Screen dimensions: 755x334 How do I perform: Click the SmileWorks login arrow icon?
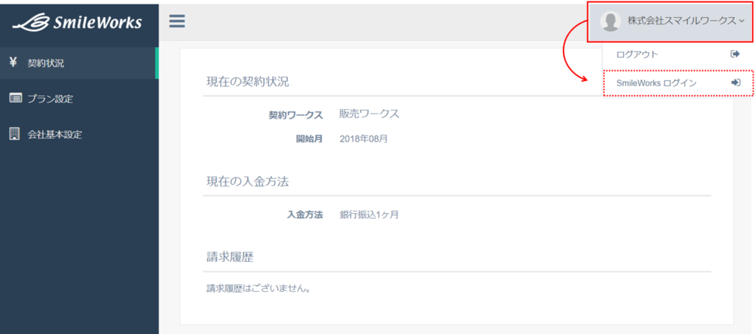click(735, 83)
